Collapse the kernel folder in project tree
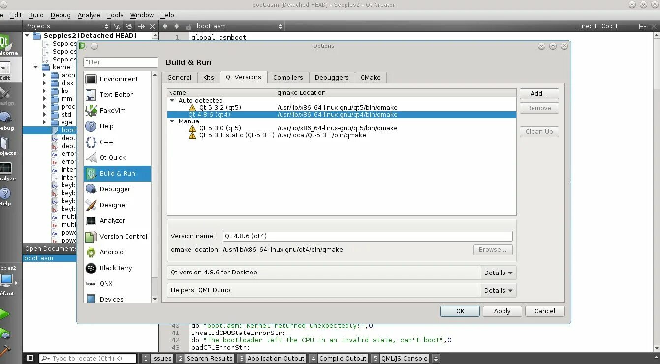 click(35, 67)
